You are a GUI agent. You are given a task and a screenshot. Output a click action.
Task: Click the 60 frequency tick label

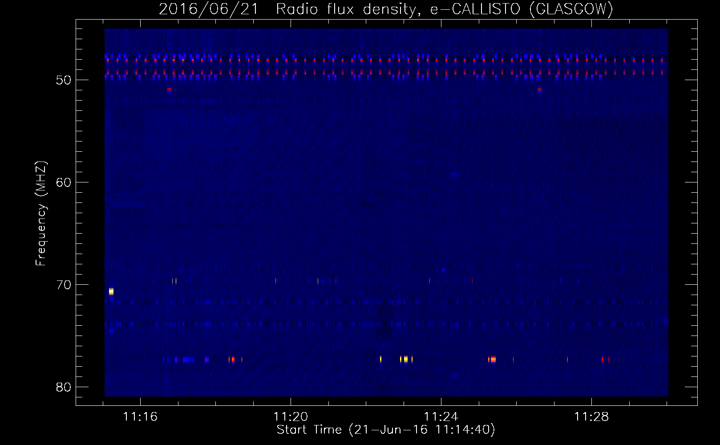(x=64, y=182)
